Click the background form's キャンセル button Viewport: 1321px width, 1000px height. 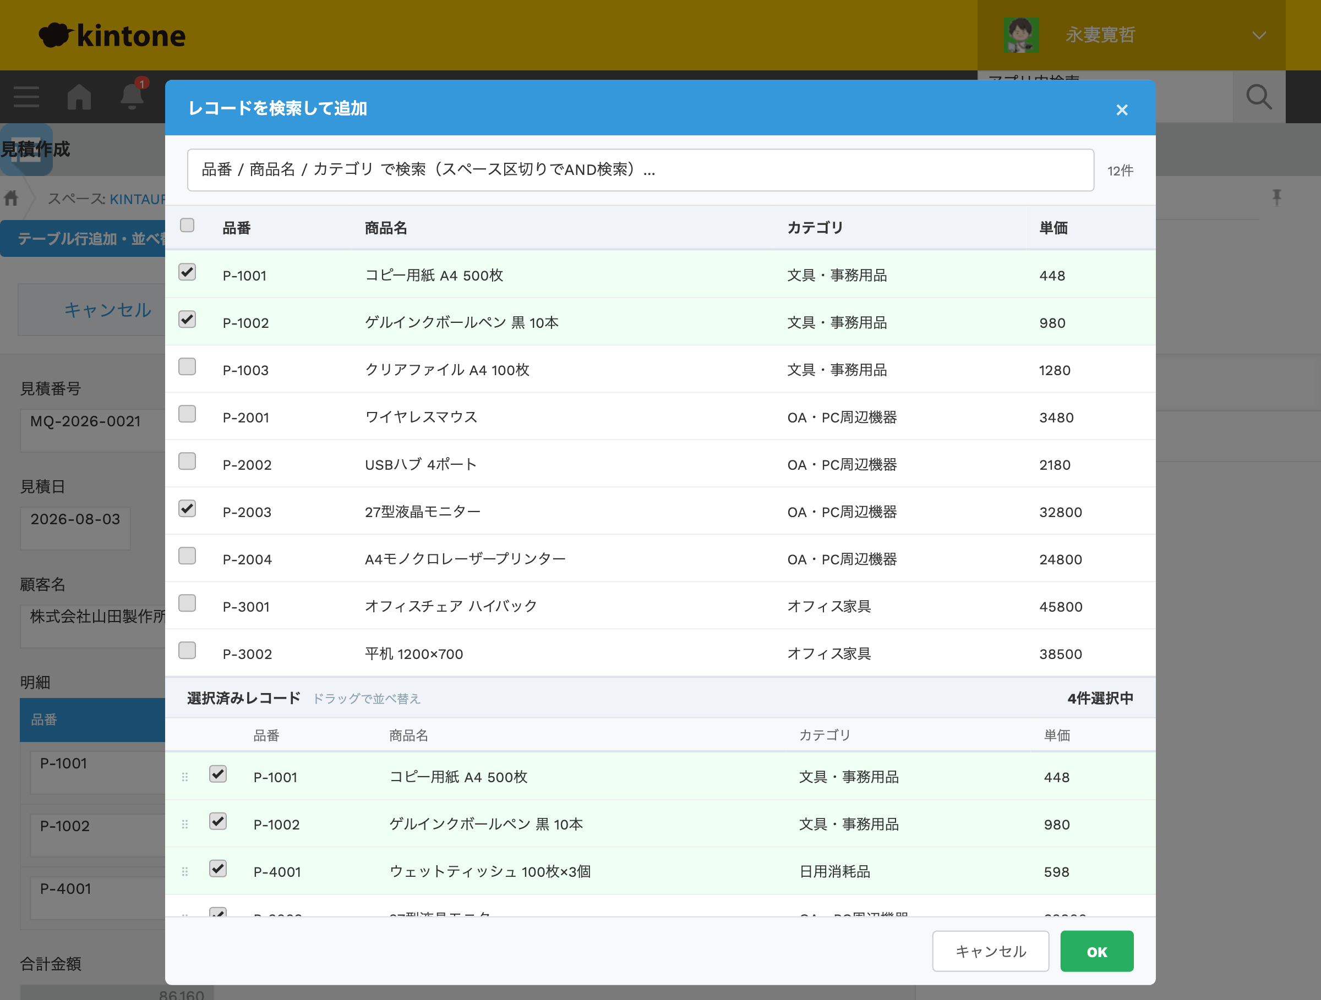92,310
